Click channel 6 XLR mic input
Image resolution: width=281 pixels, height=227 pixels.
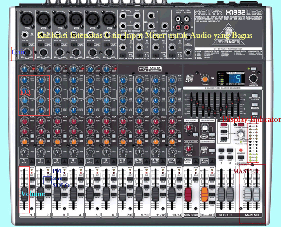[x=109, y=19]
